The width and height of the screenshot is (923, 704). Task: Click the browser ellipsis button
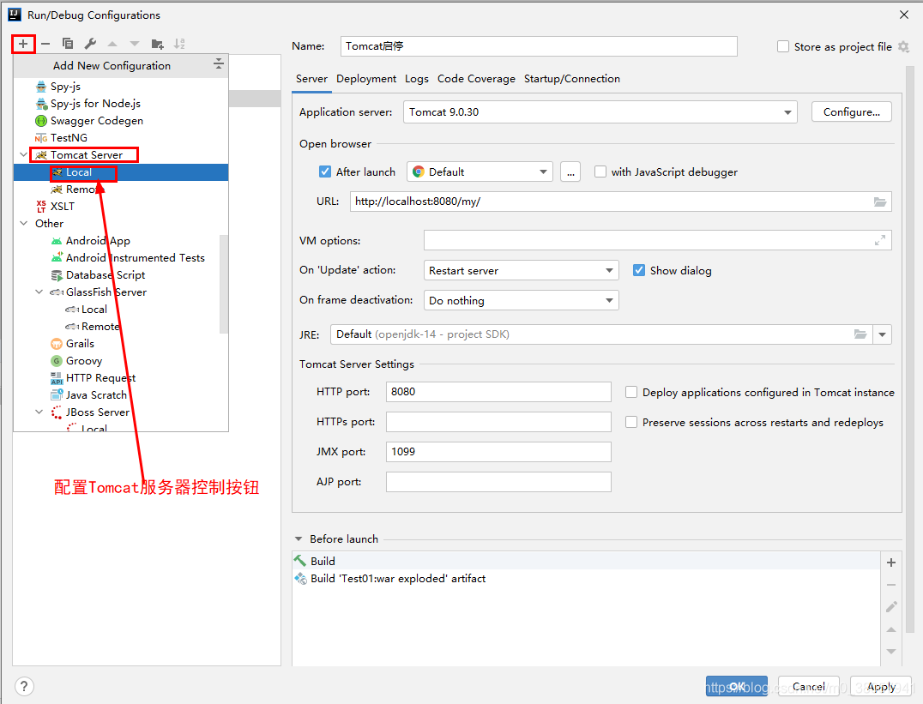(x=570, y=171)
